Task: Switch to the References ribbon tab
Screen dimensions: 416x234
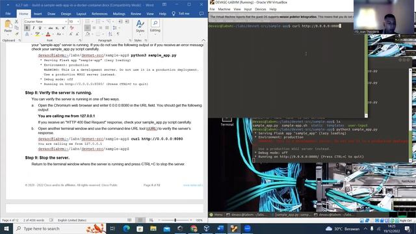Action: 99,14
